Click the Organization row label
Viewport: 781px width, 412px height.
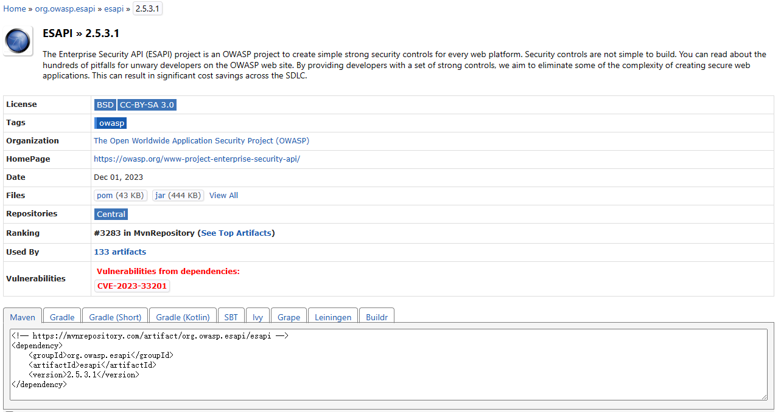[x=32, y=140]
